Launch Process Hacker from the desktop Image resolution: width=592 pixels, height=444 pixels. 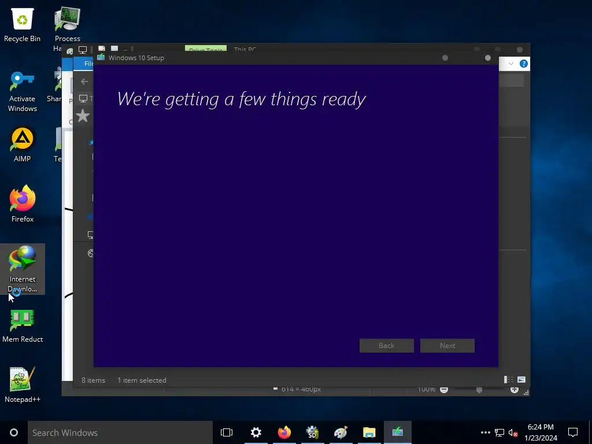coord(67,25)
